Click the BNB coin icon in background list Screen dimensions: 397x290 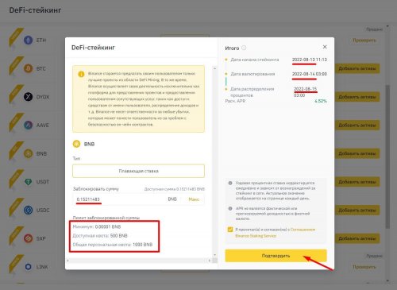(28, 153)
